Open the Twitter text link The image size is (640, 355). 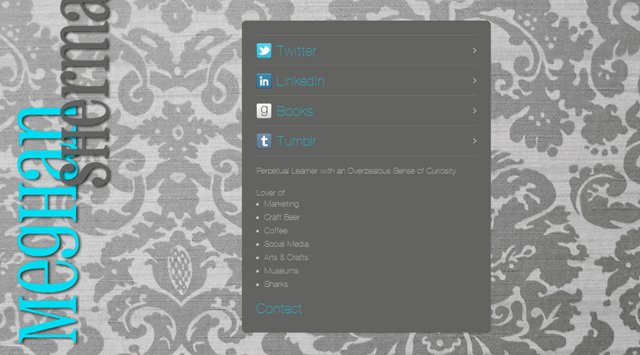click(x=296, y=51)
